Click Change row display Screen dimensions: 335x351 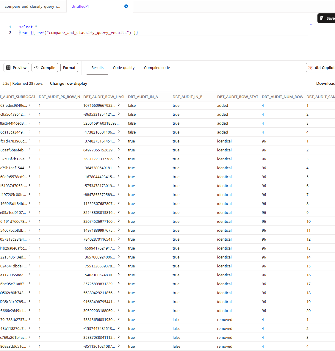pos(68,83)
